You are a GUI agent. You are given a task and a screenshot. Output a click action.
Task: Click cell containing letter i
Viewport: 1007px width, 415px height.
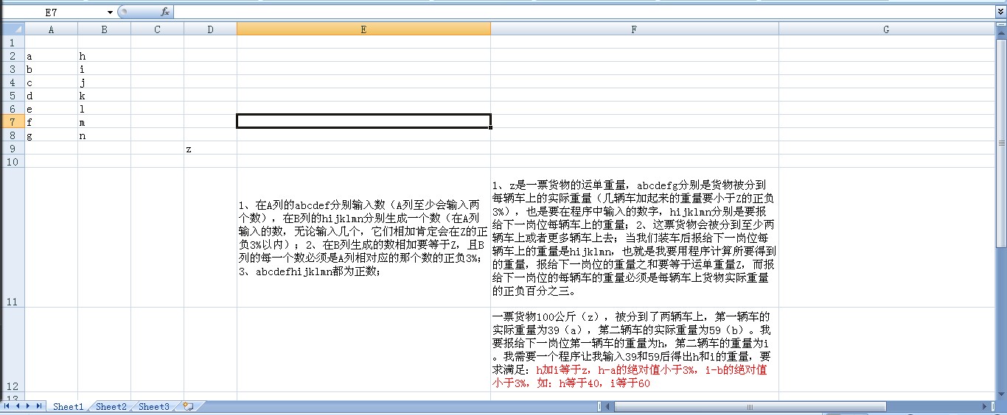tap(104, 69)
